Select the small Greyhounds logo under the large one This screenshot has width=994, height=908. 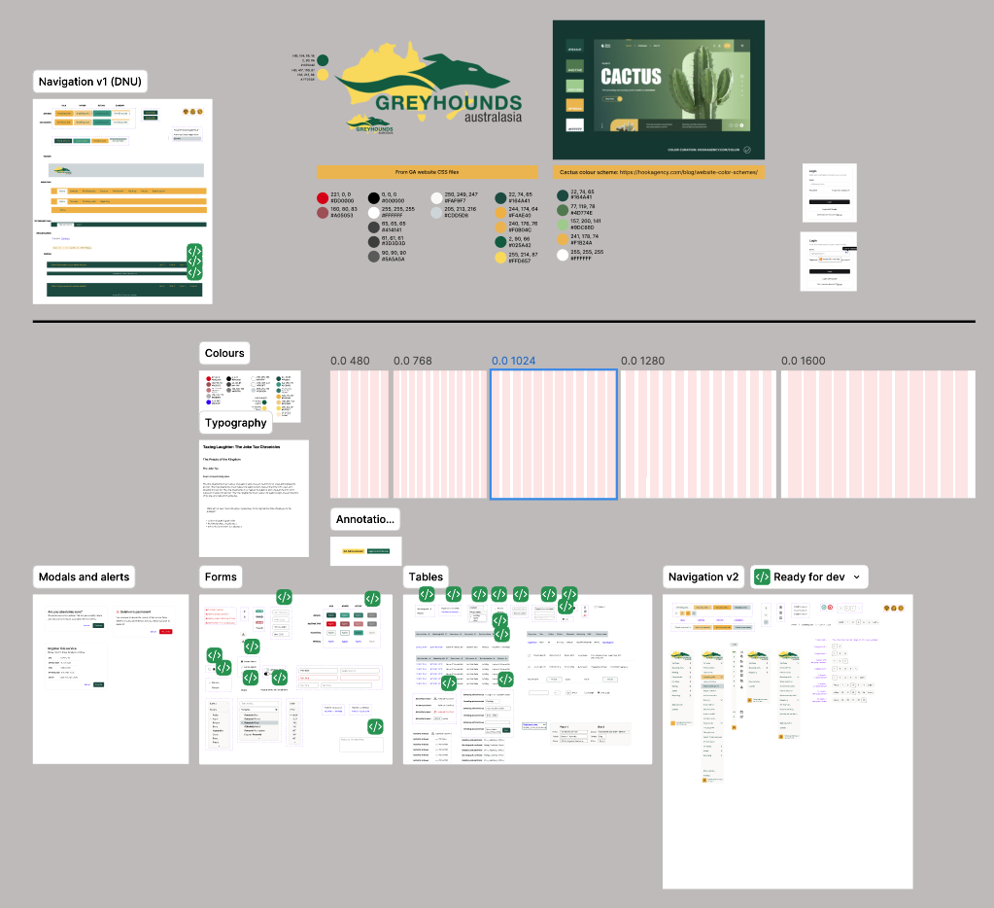(374, 126)
